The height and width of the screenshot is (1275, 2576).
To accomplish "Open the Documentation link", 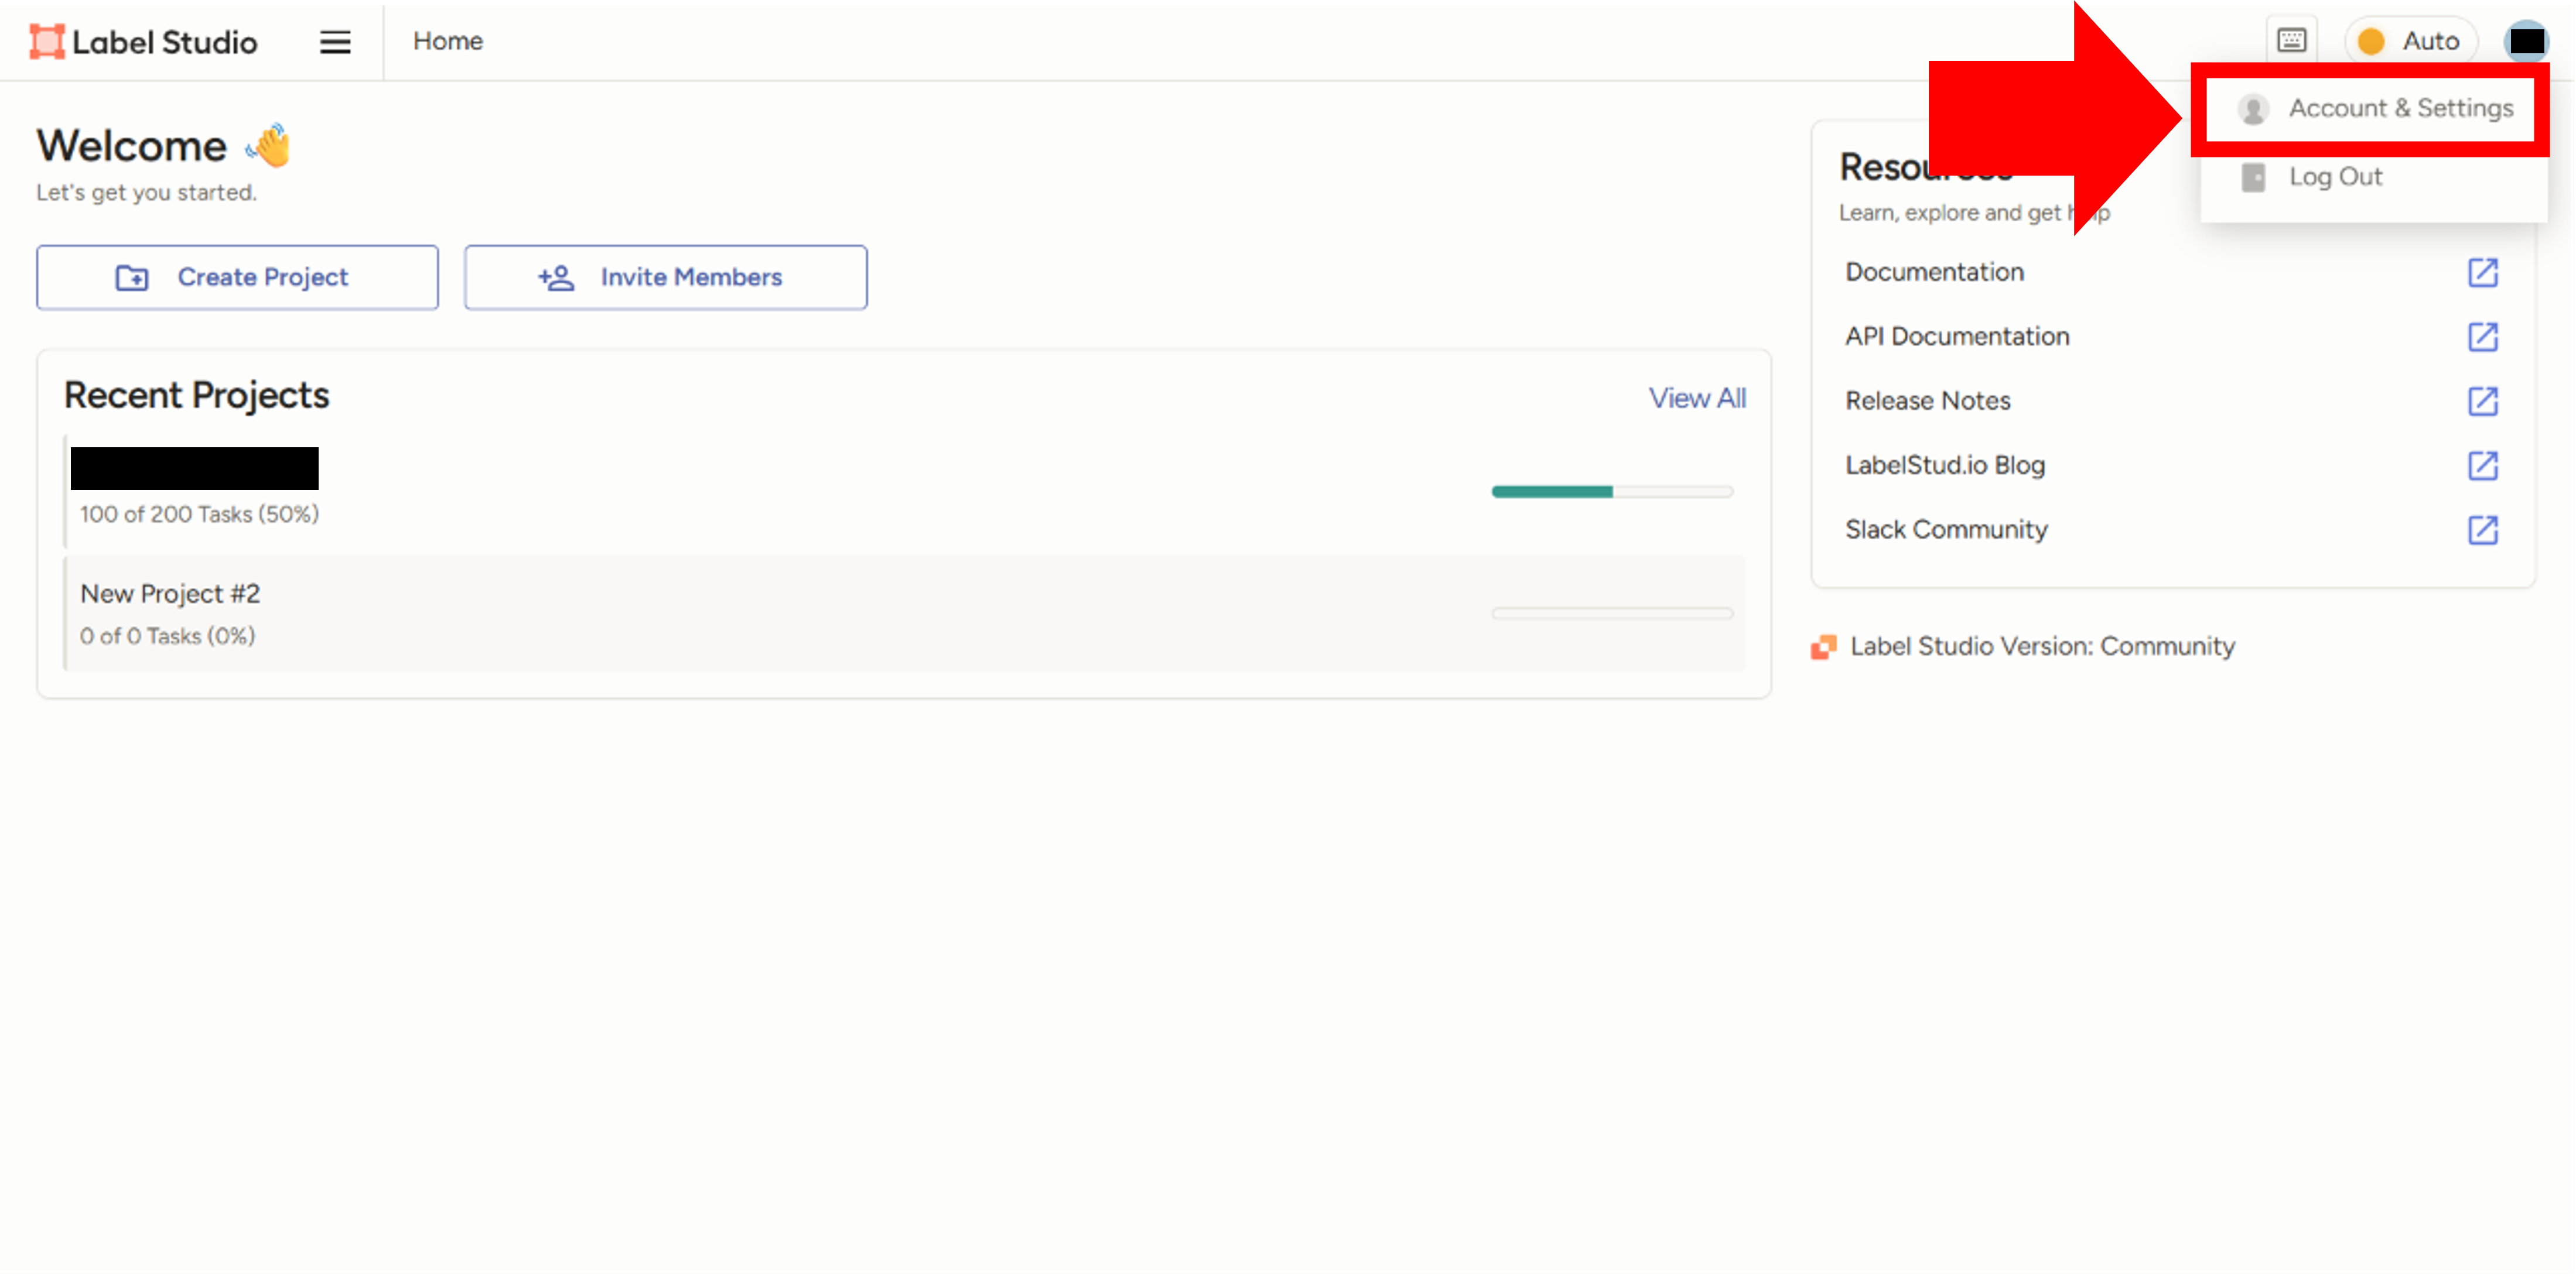I will [1934, 272].
